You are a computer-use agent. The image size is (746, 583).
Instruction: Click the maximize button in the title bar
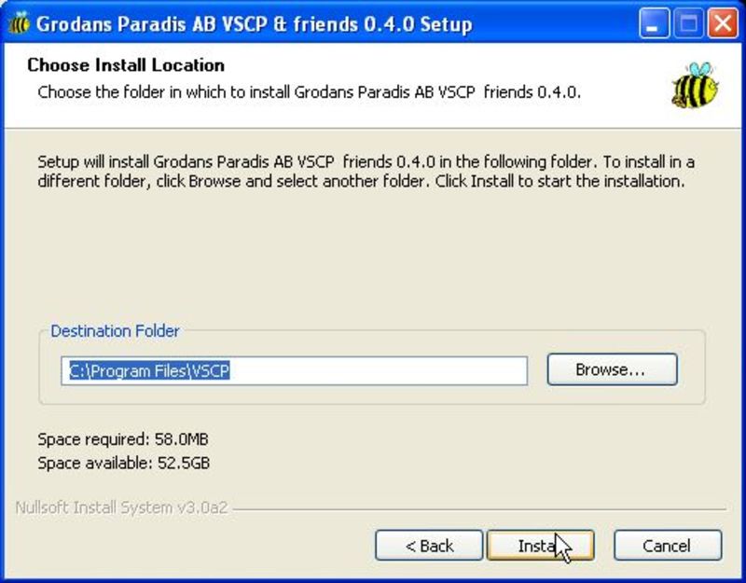689,24
